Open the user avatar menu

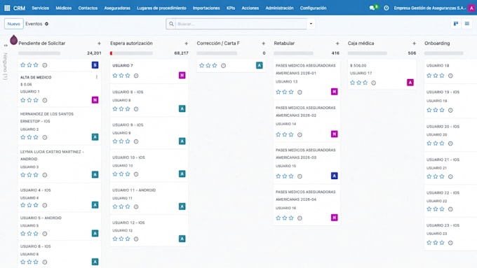pyautogui.click(x=472, y=8)
